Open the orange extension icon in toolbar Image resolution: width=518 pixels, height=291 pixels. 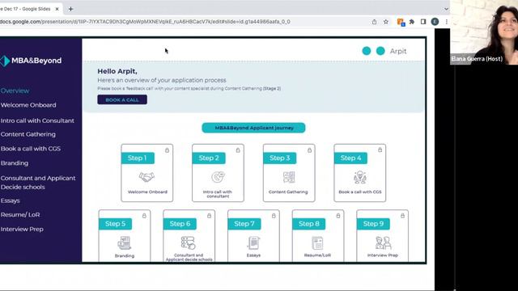[x=401, y=22]
